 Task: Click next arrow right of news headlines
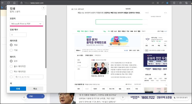123,97
